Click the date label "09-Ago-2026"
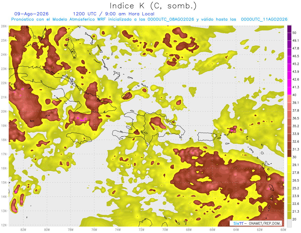The width and height of the screenshot is (301, 233). 31,14
